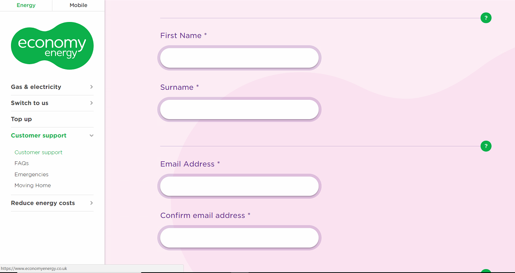
Task: Expand the Switch to us chevron
Action: tap(91, 103)
